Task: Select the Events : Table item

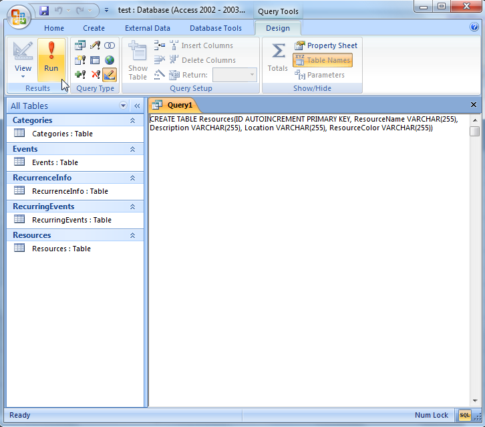Action: 55,162
